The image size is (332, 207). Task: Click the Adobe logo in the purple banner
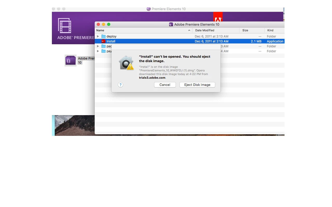[218, 17]
